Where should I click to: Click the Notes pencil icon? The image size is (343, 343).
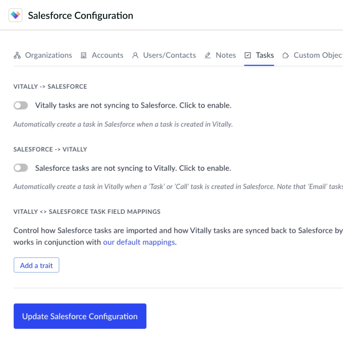click(x=208, y=55)
